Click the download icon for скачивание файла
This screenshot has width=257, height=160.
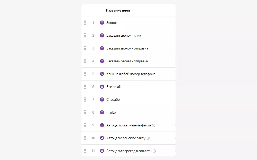(x=102, y=125)
